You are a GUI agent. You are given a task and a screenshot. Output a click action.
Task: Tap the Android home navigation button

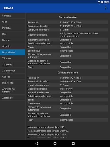point(55,144)
